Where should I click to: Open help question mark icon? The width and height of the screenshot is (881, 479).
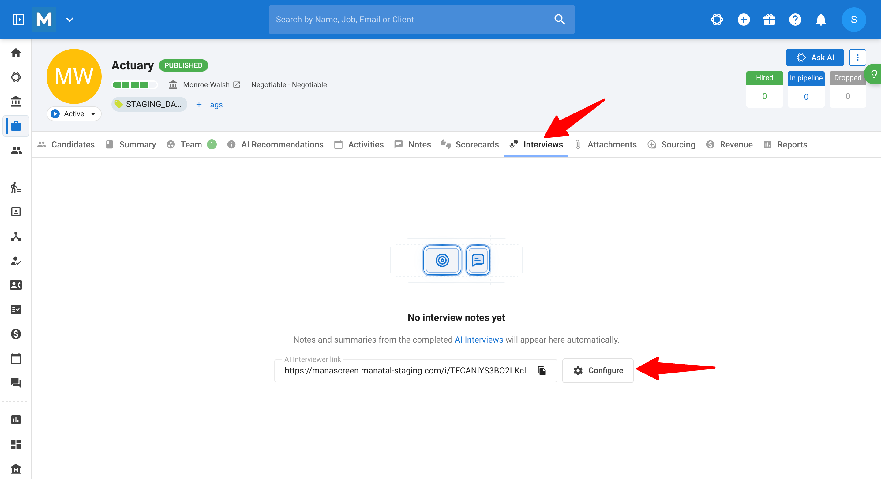[x=795, y=20]
